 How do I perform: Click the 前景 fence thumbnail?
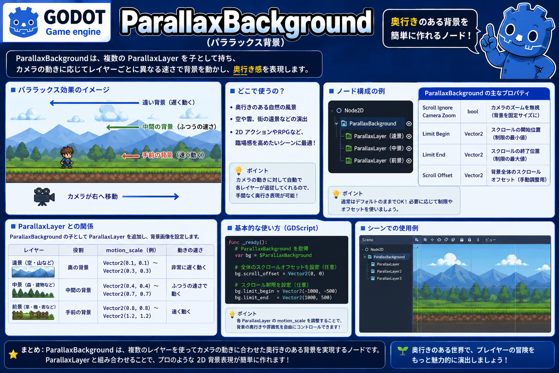(x=33, y=315)
